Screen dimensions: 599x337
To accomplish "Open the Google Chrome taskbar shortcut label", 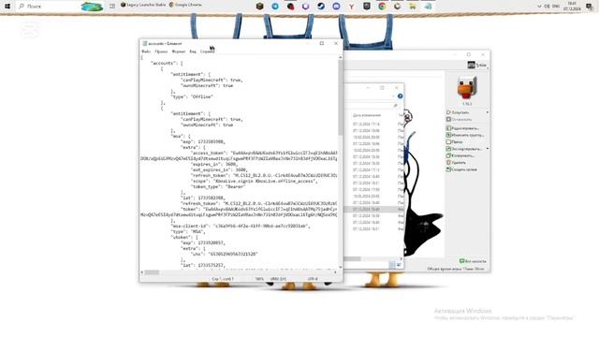I will tap(185, 5).
